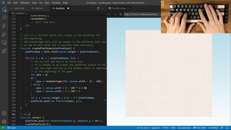Click the Prettier status bar item
The width and height of the screenshot is (231, 130).
tap(213, 128)
